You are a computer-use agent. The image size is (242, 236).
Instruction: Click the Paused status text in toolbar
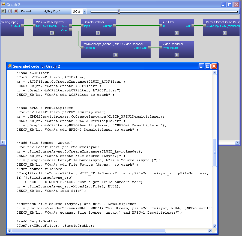26,11
